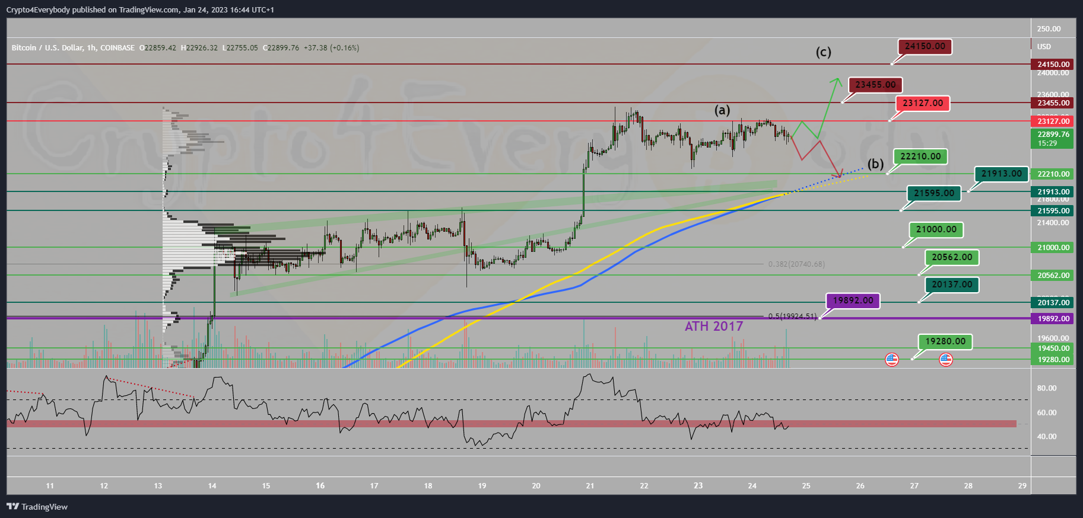Click the 0.5(19924.51) Fibonacci level label
Viewport: 1083px width, 518px height.
pyautogui.click(x=792, y=316)
